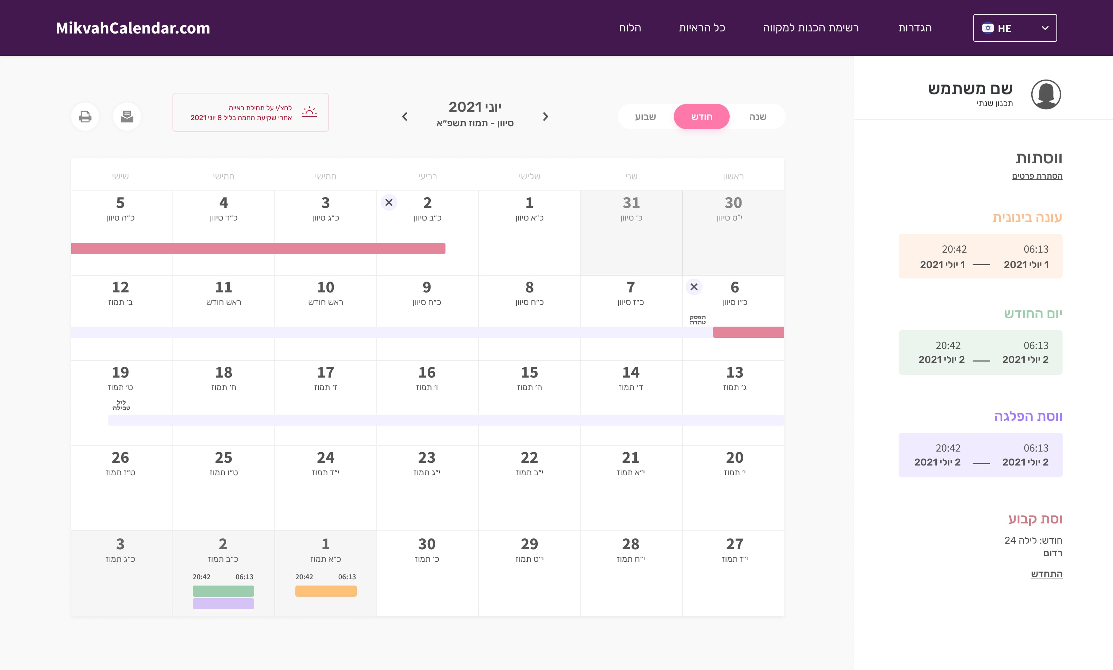Remove the entry with X on June 2
The height and width of the screenshot is (670, 1113).
(389, 202)
